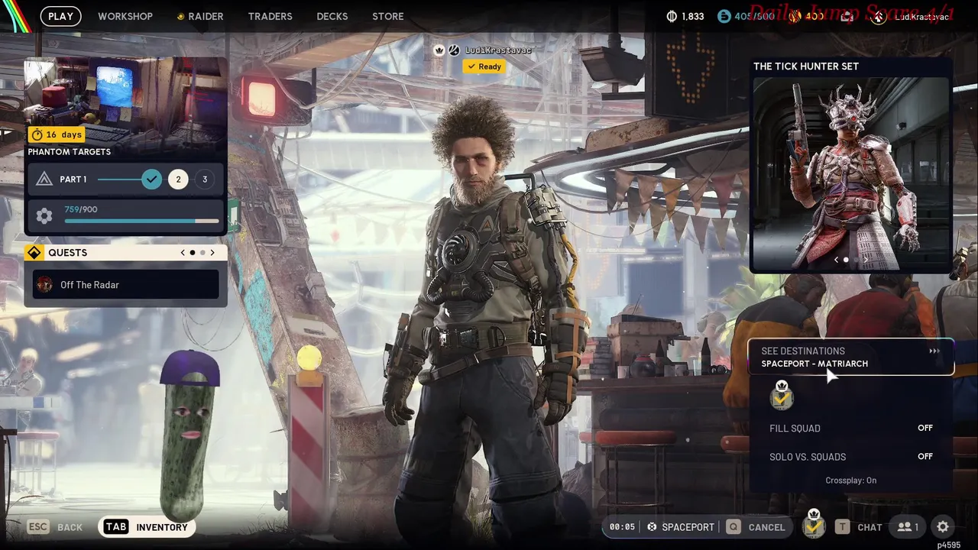The height and width of the screenshot is (550, 978).
Task: Click the hexagon merit icon beside 759/900
Action: tap(44, 216)
